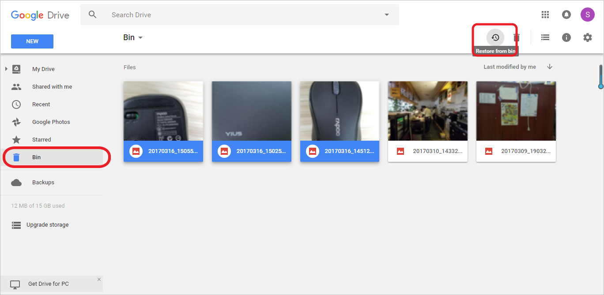Open the account avatar S

pyautogui.click(x=588, y=15)
